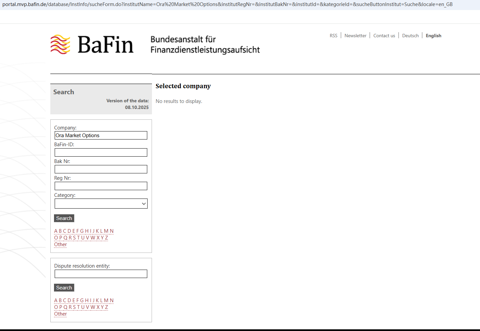Browse companies starting with letter S
Image resolution: width=480 pixels, height=331 pixels.
74,238
